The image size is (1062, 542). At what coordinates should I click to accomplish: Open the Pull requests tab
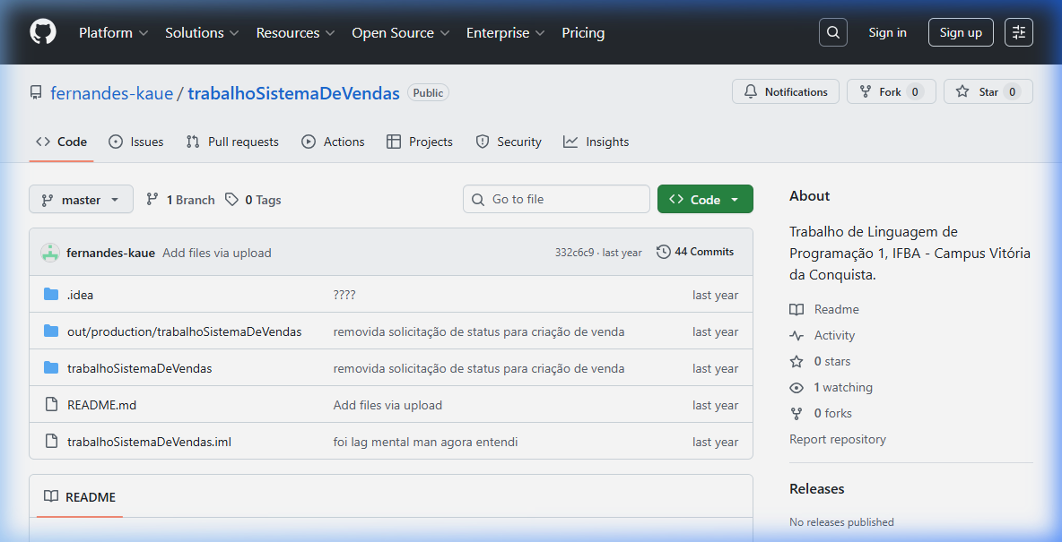click(x=231, y=142)
